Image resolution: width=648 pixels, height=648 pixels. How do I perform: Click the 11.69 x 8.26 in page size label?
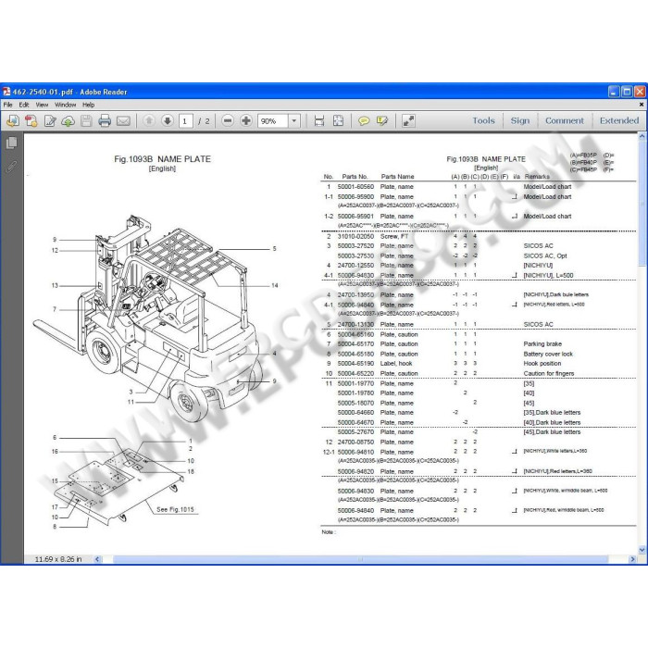(x=58, y=559)
